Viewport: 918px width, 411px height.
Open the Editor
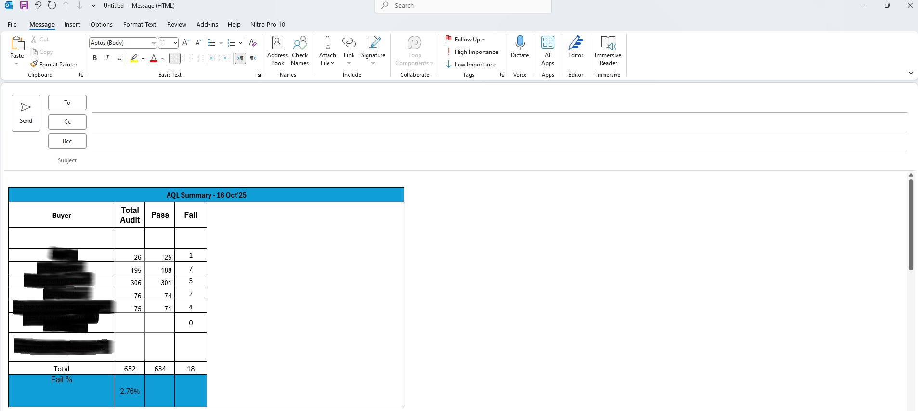click(x=576, y=47)
